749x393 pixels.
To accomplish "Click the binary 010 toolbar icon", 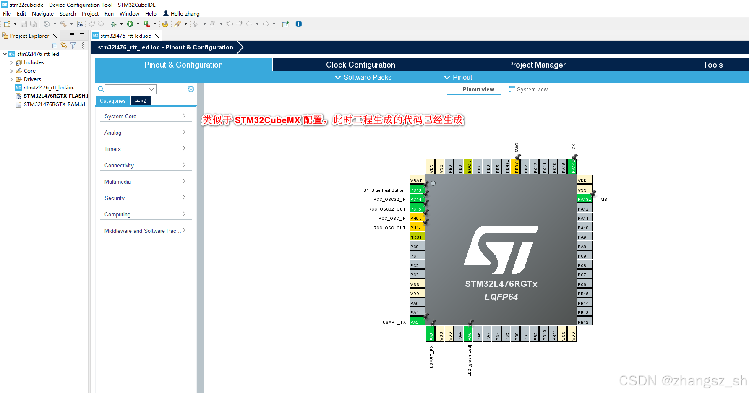I will 80,24.
